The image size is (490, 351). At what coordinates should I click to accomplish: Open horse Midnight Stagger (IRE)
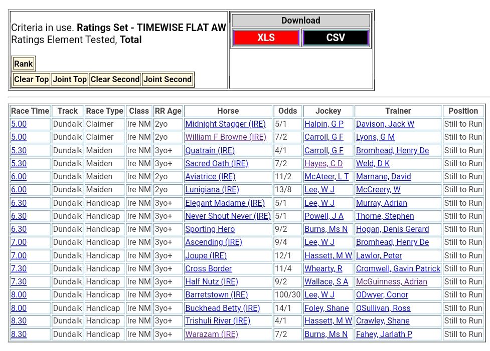tap(225, 124)
